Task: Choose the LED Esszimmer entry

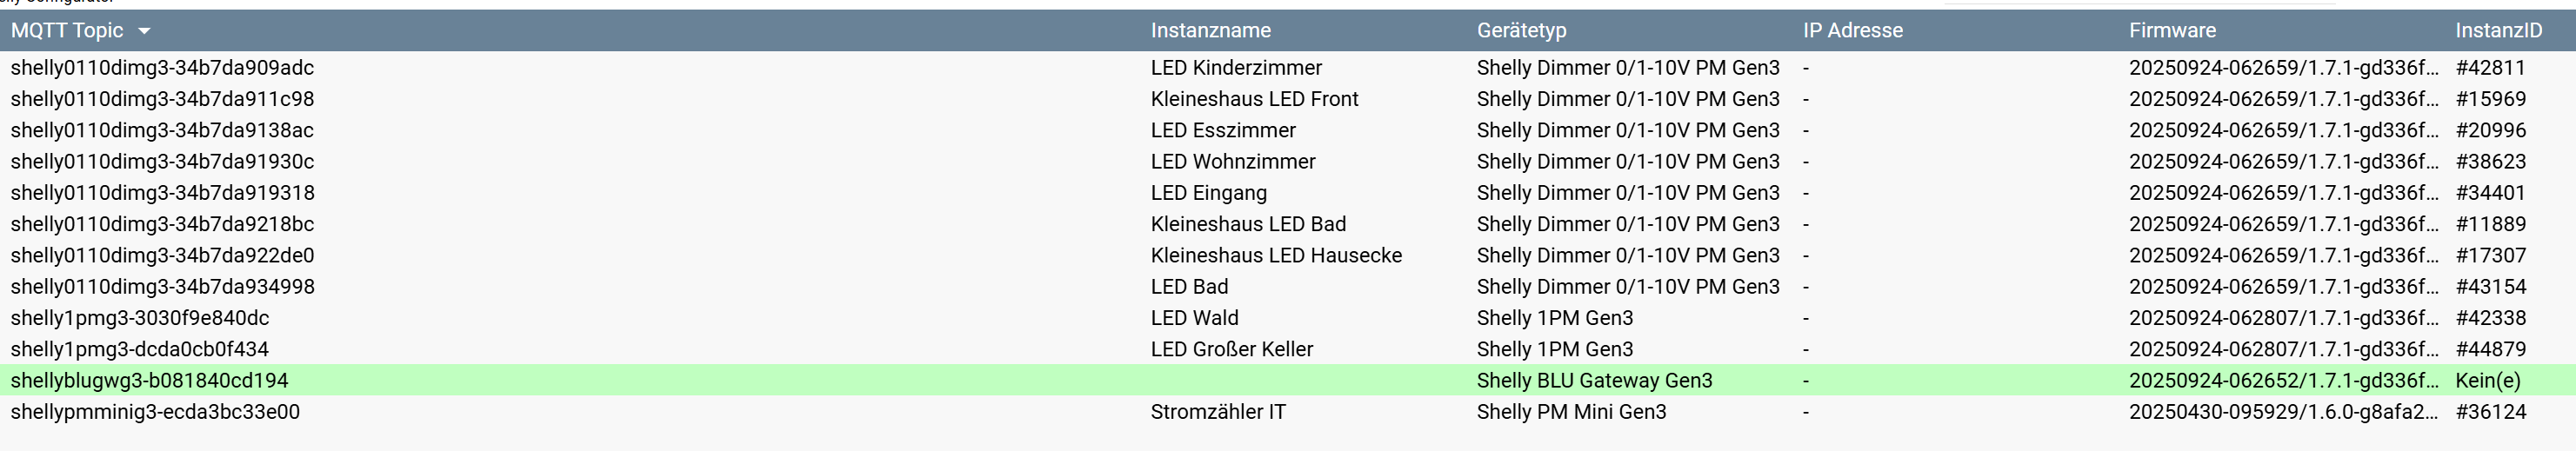Action: pyautogui.click(x=1223, y=131)
